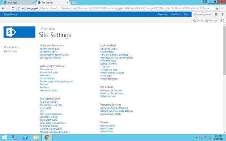Click the SharePoint site logo
This screenshot has height=141, width=226.
(x=19, y=32)
